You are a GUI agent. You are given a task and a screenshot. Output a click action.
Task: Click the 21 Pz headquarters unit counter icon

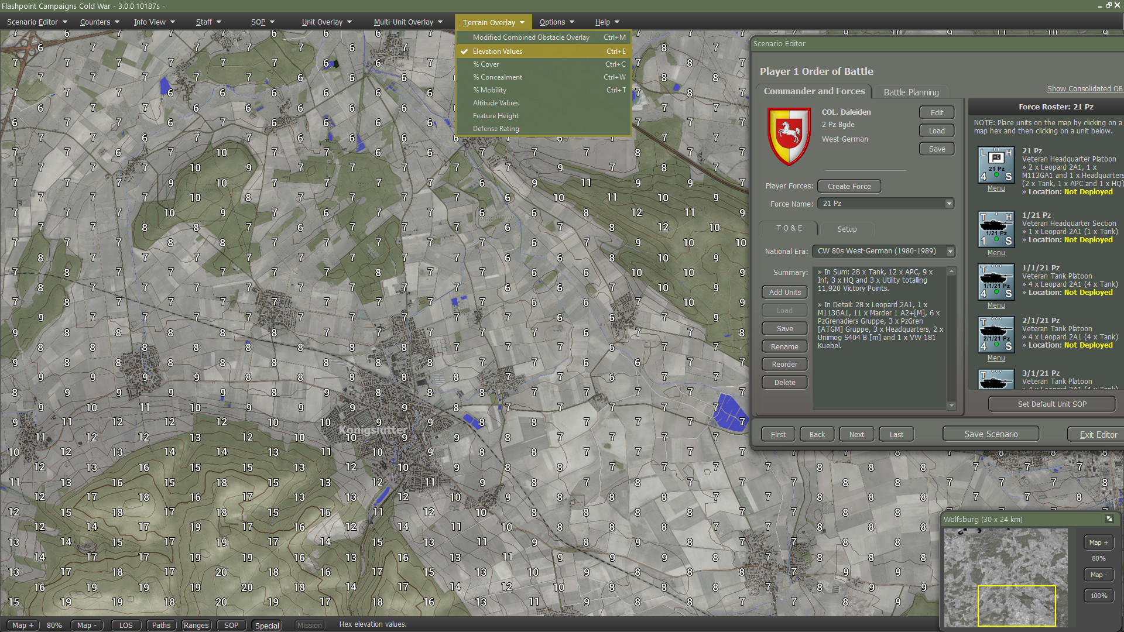click(x=996, y=165)
